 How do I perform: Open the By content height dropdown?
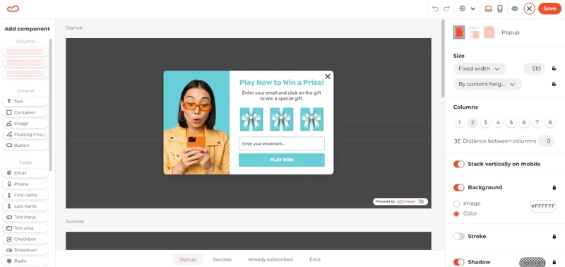pyautogui.click(x=487, y=84)
